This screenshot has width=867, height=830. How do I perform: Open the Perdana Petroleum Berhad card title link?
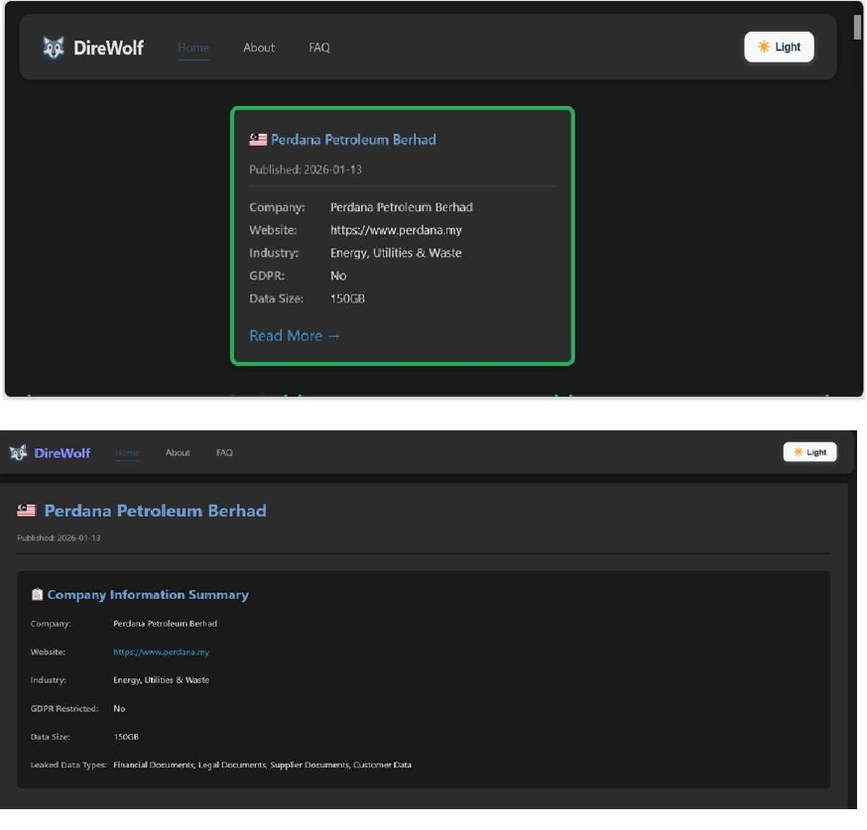point(353,140)
